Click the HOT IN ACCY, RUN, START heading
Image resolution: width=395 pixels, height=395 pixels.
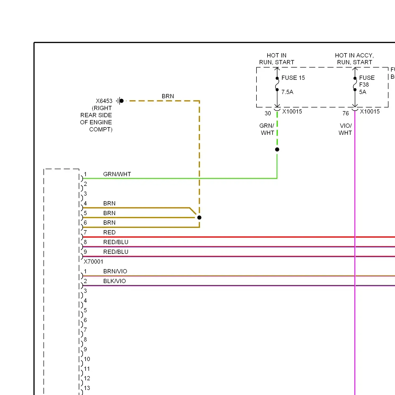(x=354, y=59)
